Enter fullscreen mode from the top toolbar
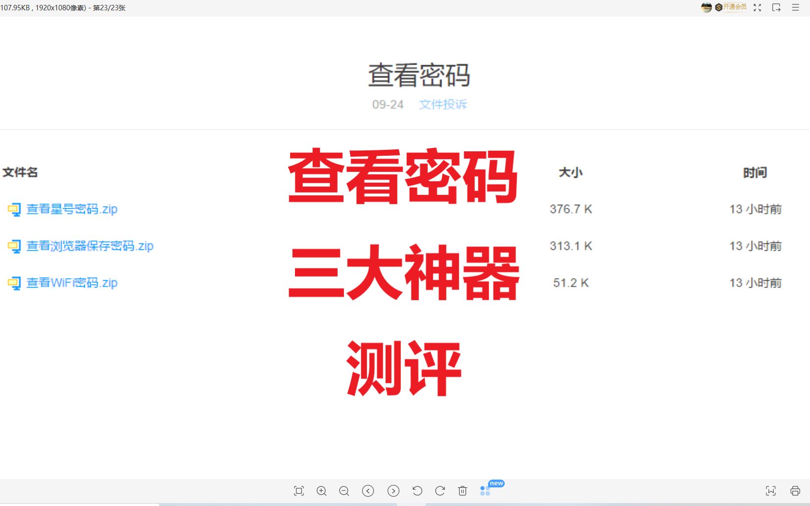 tap(757, 7)
